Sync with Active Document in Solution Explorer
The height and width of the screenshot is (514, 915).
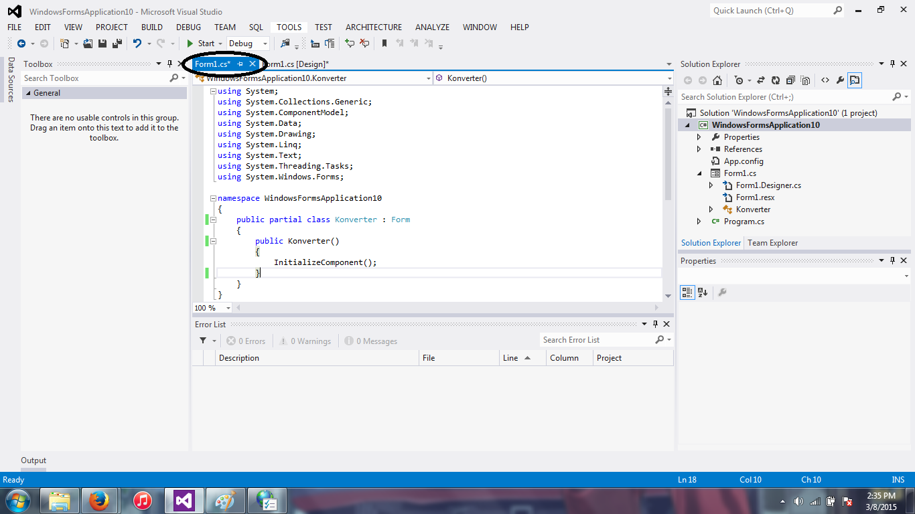click(x=761, y=80)
